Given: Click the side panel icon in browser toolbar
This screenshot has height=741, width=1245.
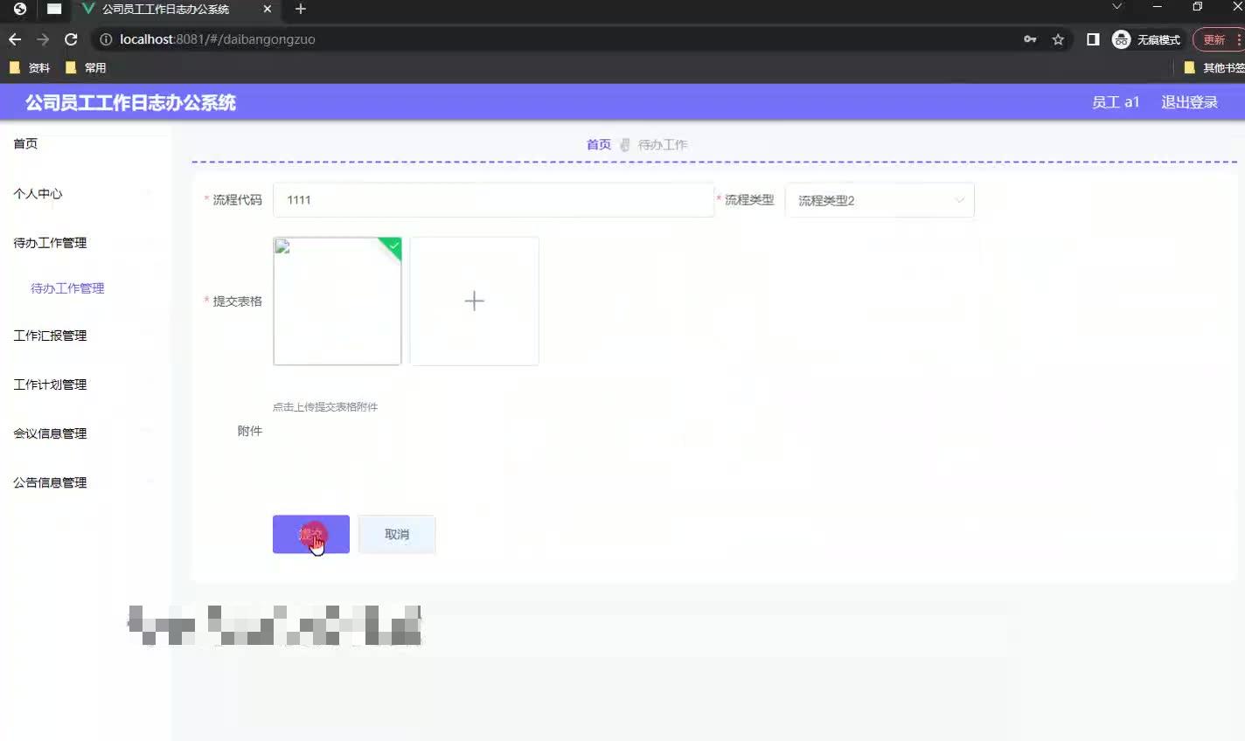Looking at the screenshot, I should (1093, 38).
